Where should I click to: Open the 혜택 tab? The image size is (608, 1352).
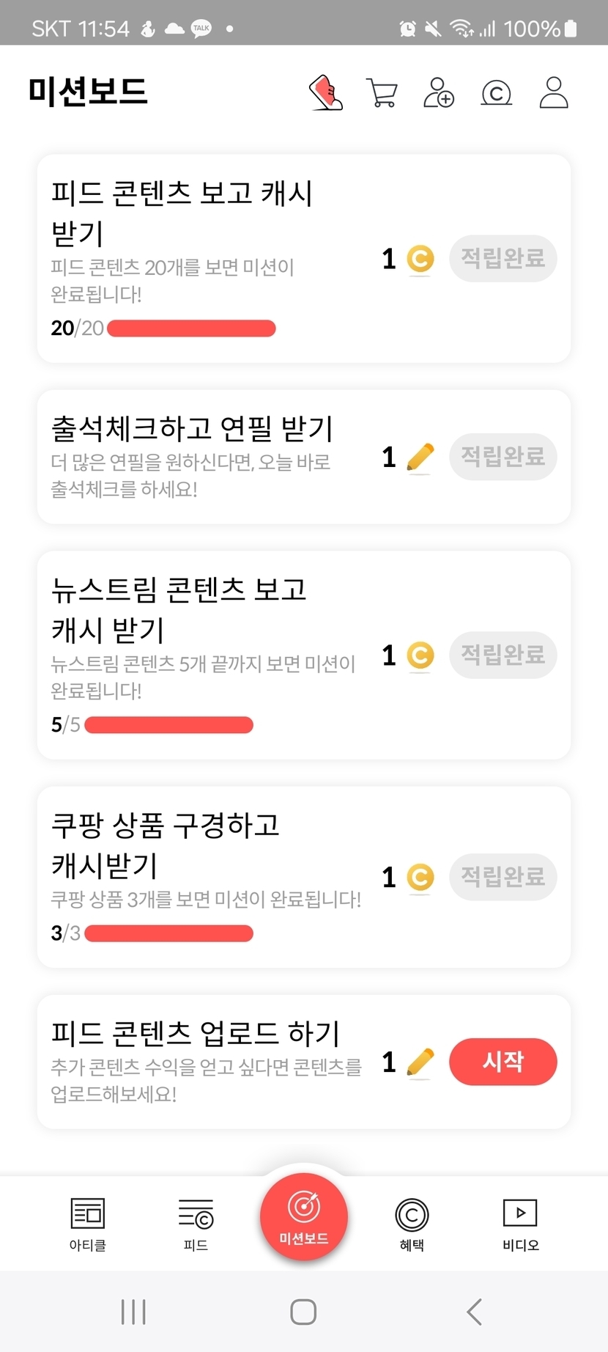pyautogui.click(x=412, y=1223)
